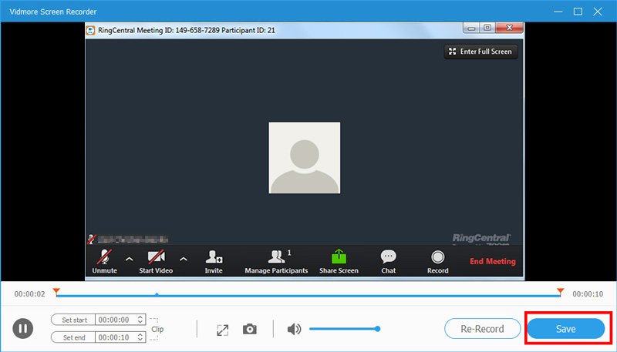Save the recorded video
The image size is (617, 352).
[x=566, y=329]
